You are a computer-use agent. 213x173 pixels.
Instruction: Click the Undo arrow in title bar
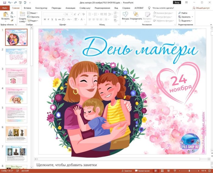coord(10,2)
